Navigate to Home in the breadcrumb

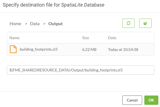coord(15,24)
